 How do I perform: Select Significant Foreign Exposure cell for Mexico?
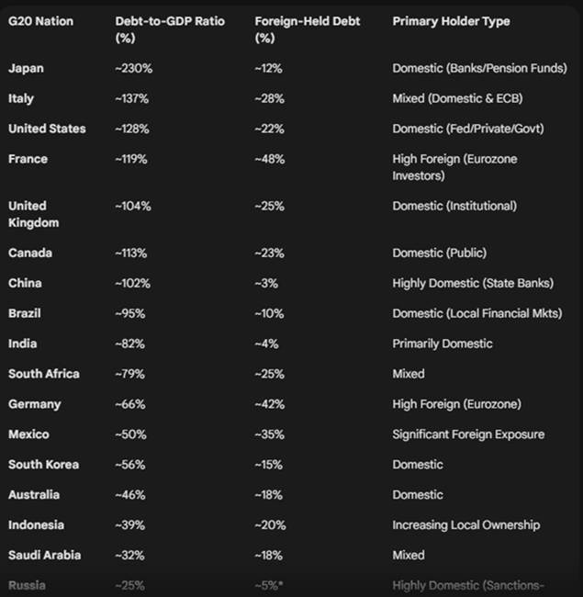click(x=468, y=434)
